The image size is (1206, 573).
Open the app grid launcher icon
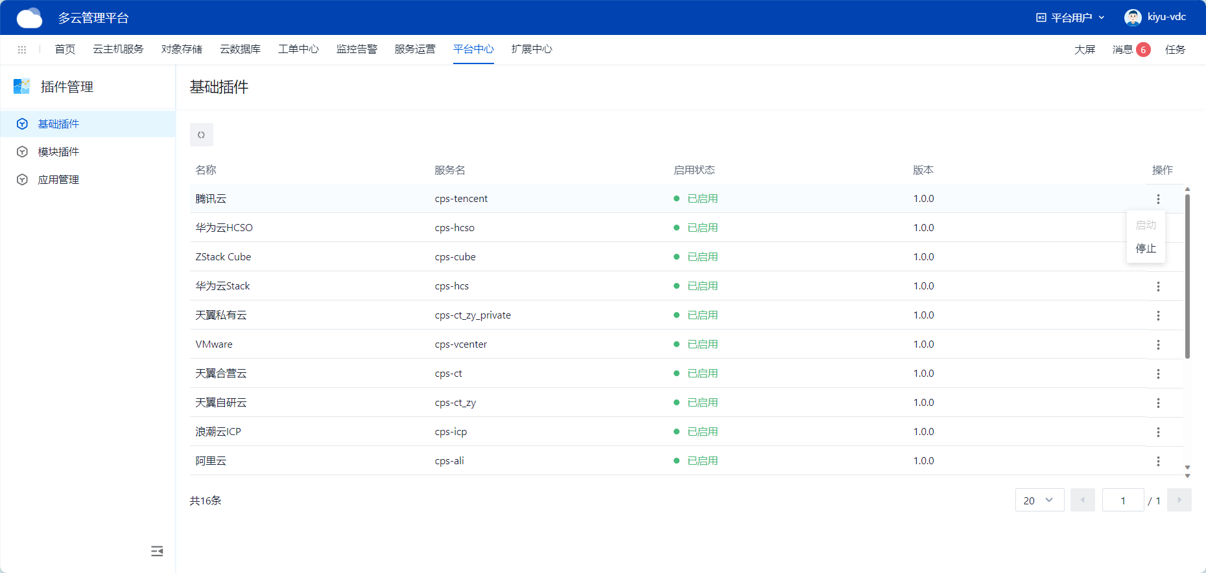click(x=22, y=50)
